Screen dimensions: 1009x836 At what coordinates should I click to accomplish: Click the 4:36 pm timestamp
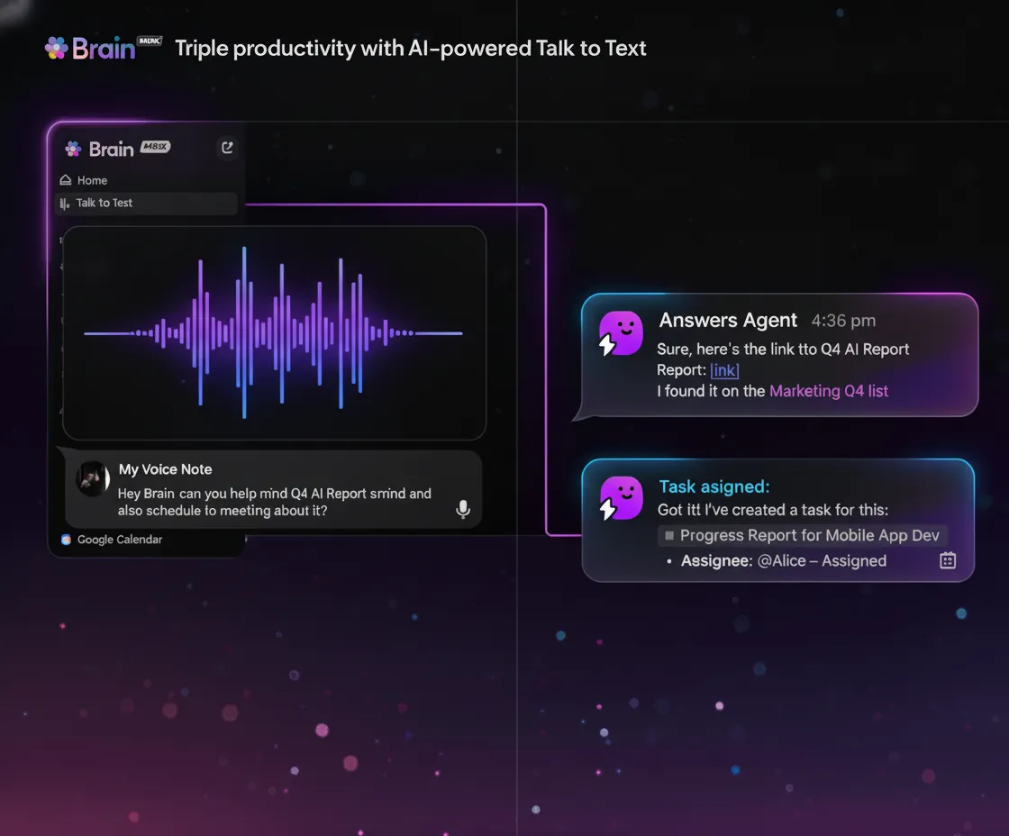(843, 321)
